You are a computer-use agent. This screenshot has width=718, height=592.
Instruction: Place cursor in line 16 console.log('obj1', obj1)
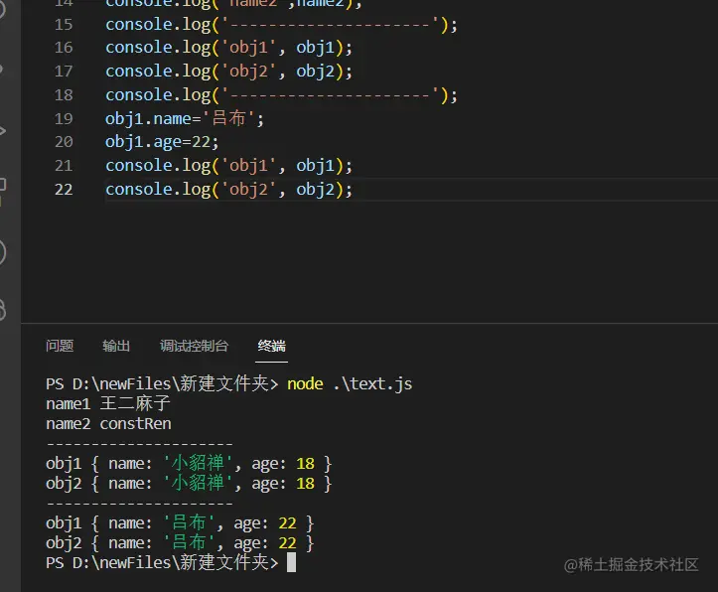point(229,48)
